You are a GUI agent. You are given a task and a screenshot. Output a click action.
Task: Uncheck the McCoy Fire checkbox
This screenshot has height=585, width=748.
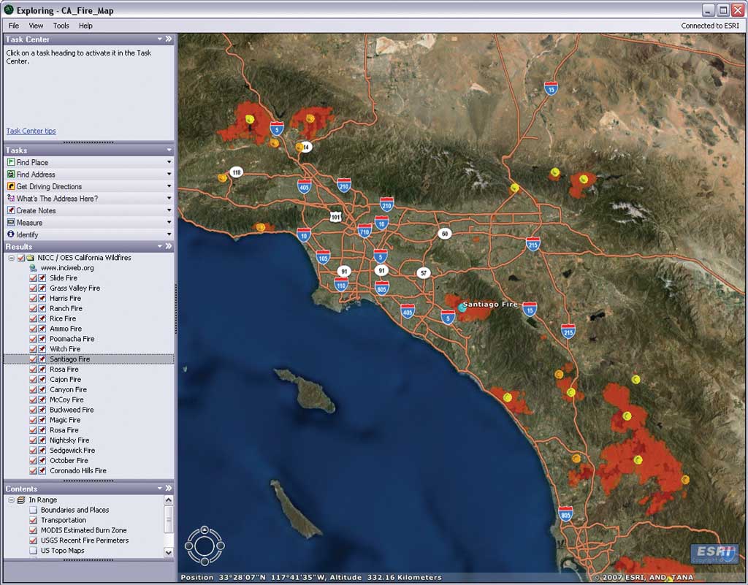point(34,400)
